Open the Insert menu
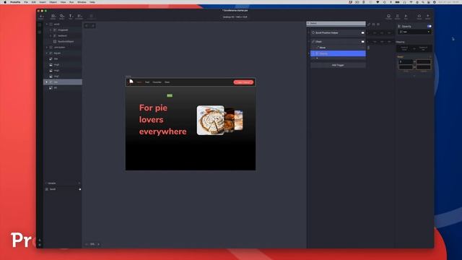Screen dimensions: 462x260 [43, 2]
